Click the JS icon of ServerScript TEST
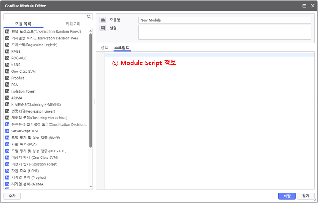Screen dimensions: 319x204 click(7, 131)
